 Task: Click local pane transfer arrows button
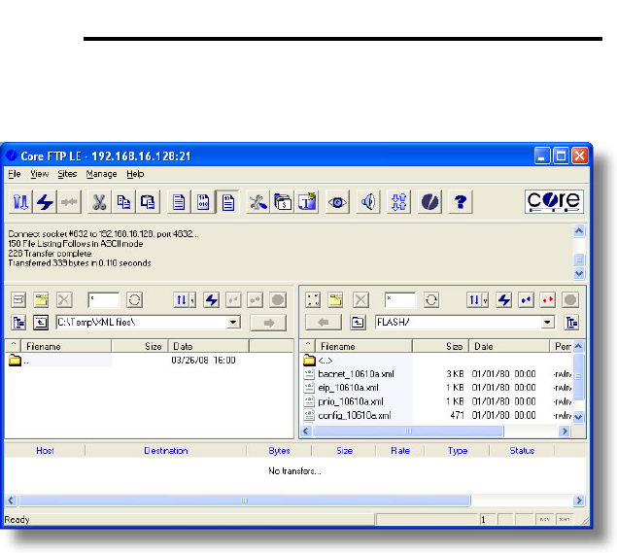coord(185,300)
